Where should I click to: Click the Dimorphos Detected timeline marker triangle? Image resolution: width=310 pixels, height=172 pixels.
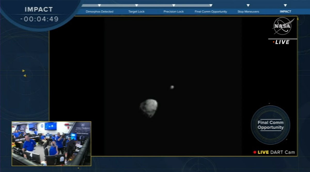tap(99, 5)
